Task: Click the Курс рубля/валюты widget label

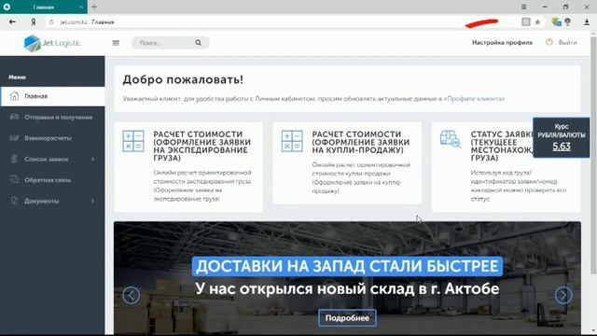Action: pyautogui.click(x=562, y=131)
